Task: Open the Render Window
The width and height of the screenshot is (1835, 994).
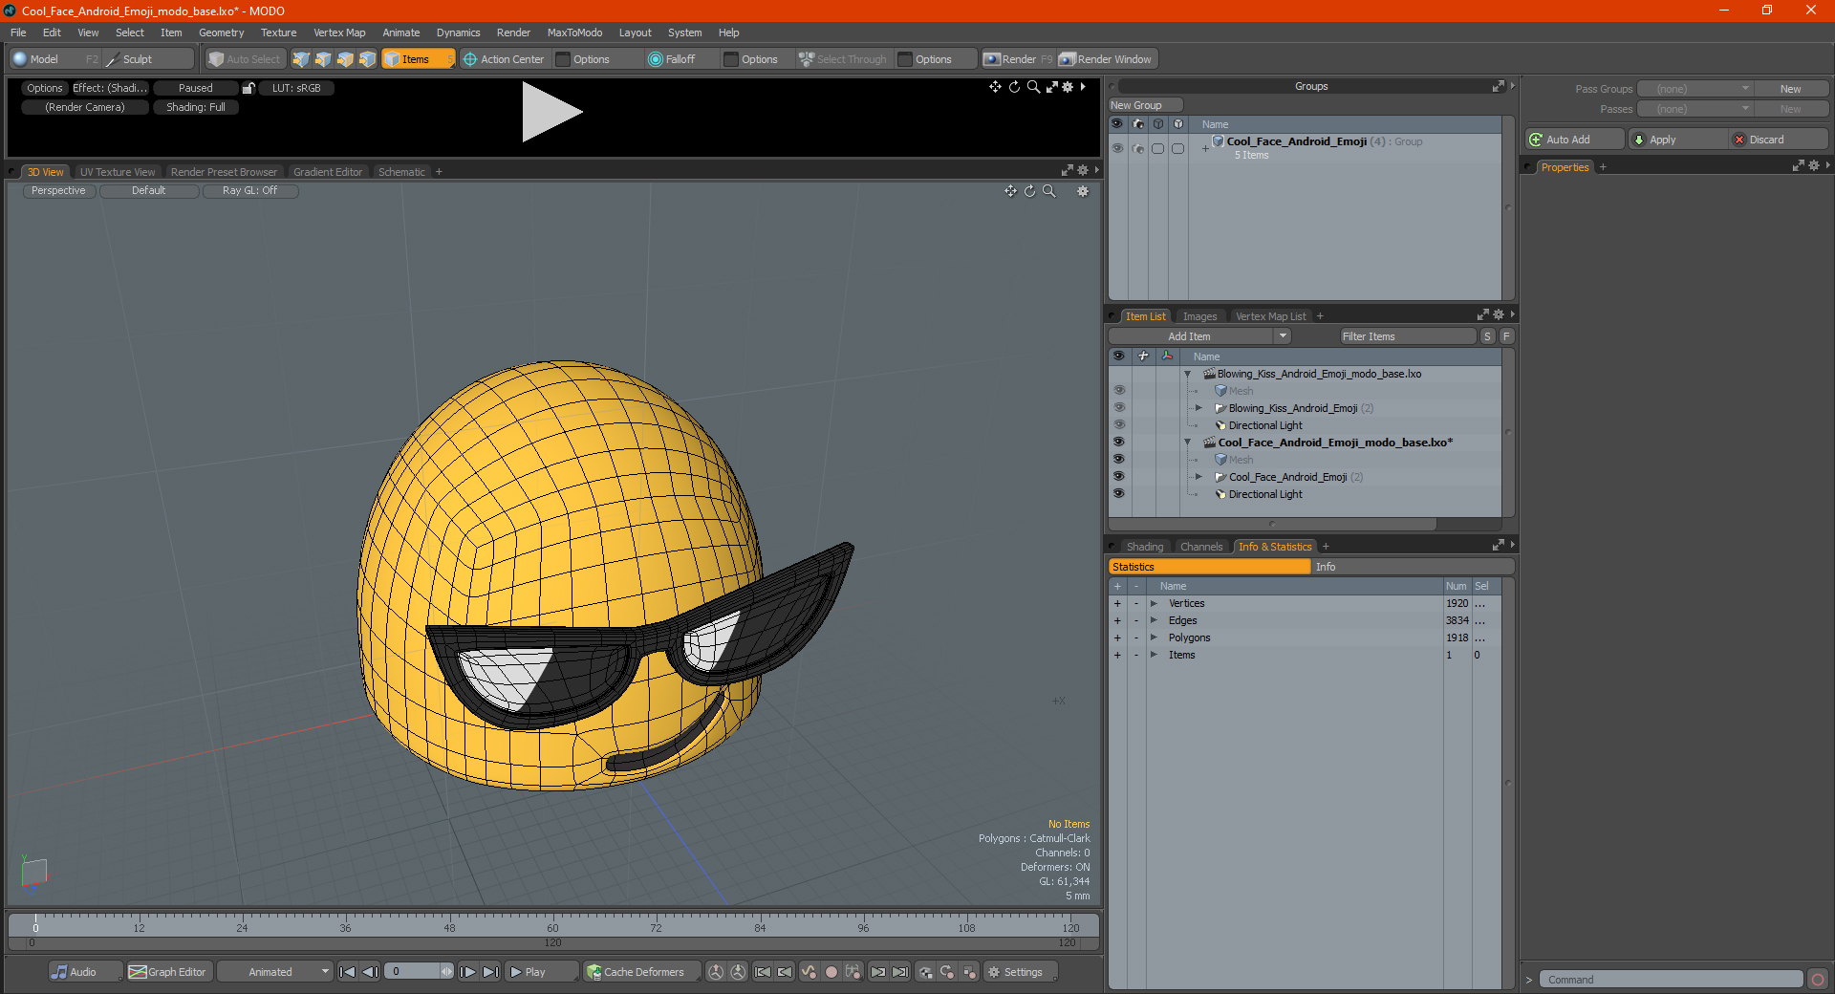Action: click(1107, 59)
